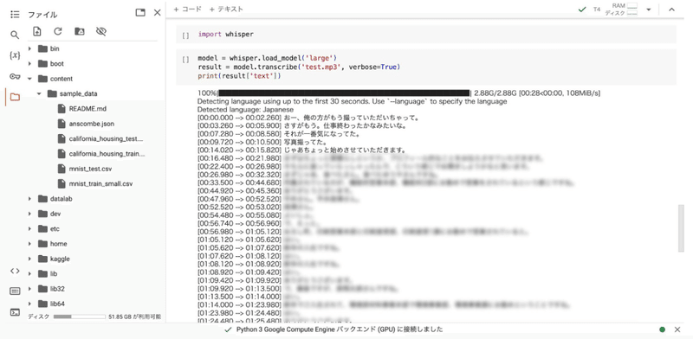Open code snippets icon
Viewport: 693px width, 339px height.
[x=15, y=271]
